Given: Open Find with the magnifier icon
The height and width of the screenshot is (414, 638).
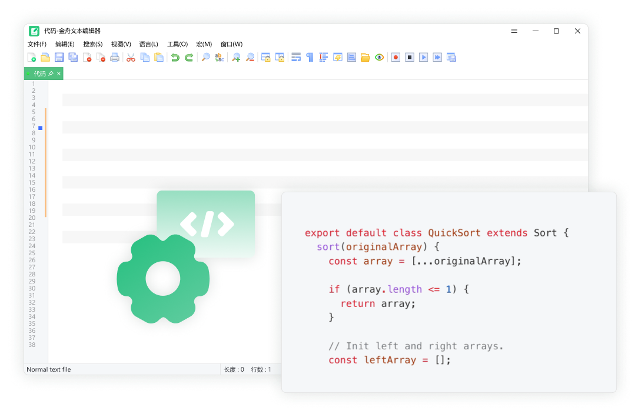Looking at the screenshot, I should 205,58.
